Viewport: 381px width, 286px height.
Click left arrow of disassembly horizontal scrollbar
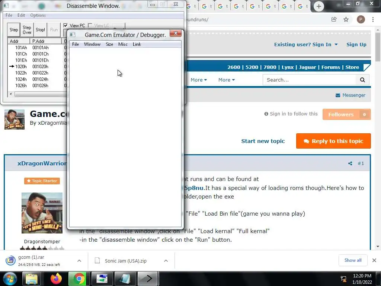[x=11, y=94]
